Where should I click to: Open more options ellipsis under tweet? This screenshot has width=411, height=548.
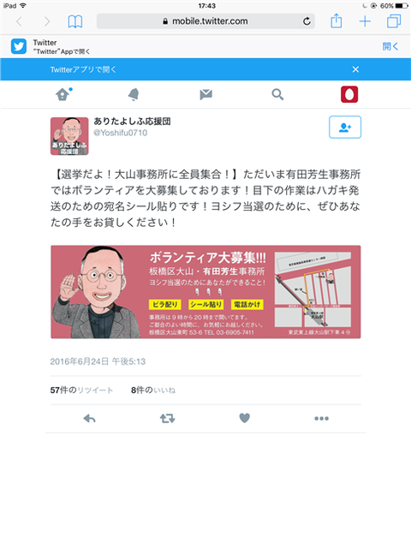coord(321,419)
